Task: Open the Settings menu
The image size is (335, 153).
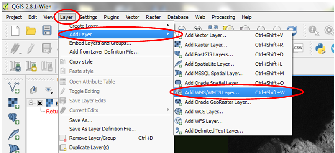Action: [x=88, y=17]
